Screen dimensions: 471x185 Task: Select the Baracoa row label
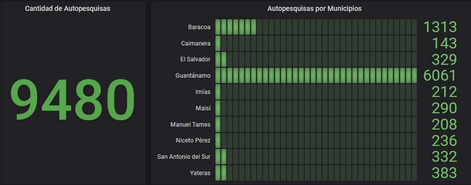[x=199, y=27]
